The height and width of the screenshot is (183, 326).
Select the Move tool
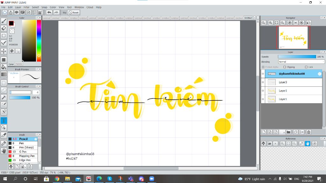(x=4, y=51)
